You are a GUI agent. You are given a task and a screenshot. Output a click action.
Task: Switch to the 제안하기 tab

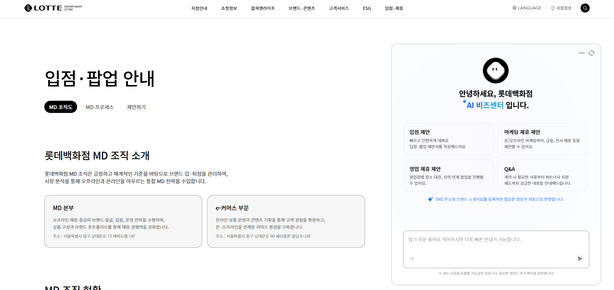[136, 107]
